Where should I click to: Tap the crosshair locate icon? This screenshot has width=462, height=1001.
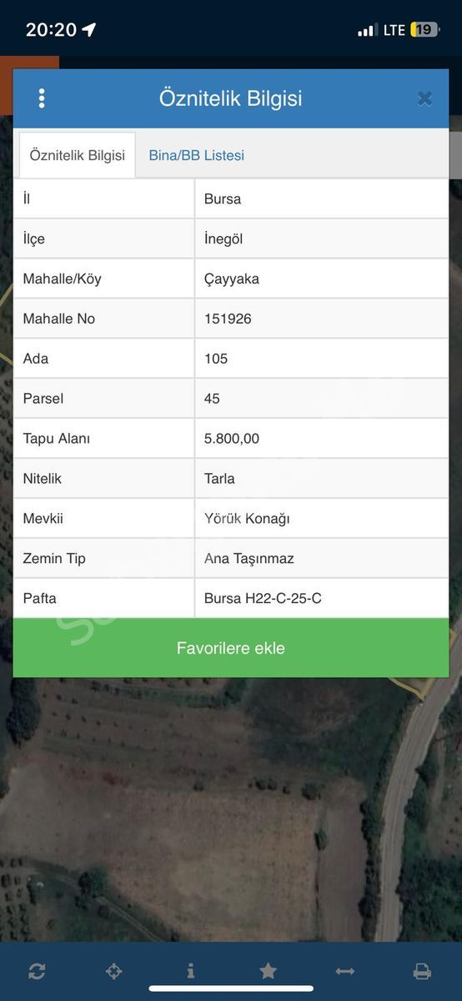coord(113,971)
